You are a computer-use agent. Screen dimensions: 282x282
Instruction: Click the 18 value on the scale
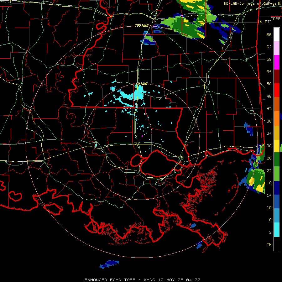(269, 183)
